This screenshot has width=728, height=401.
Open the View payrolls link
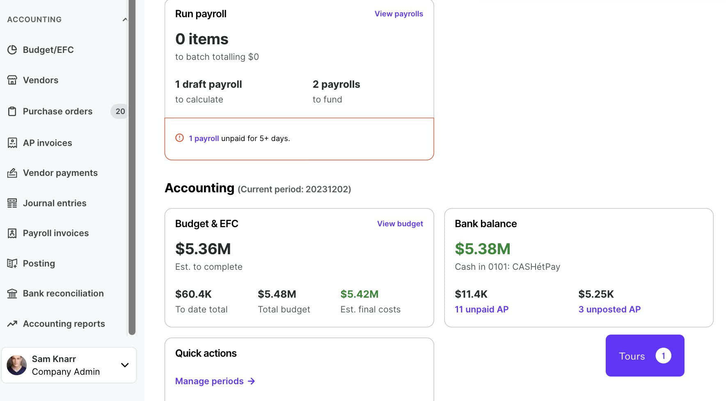[398, 14]
